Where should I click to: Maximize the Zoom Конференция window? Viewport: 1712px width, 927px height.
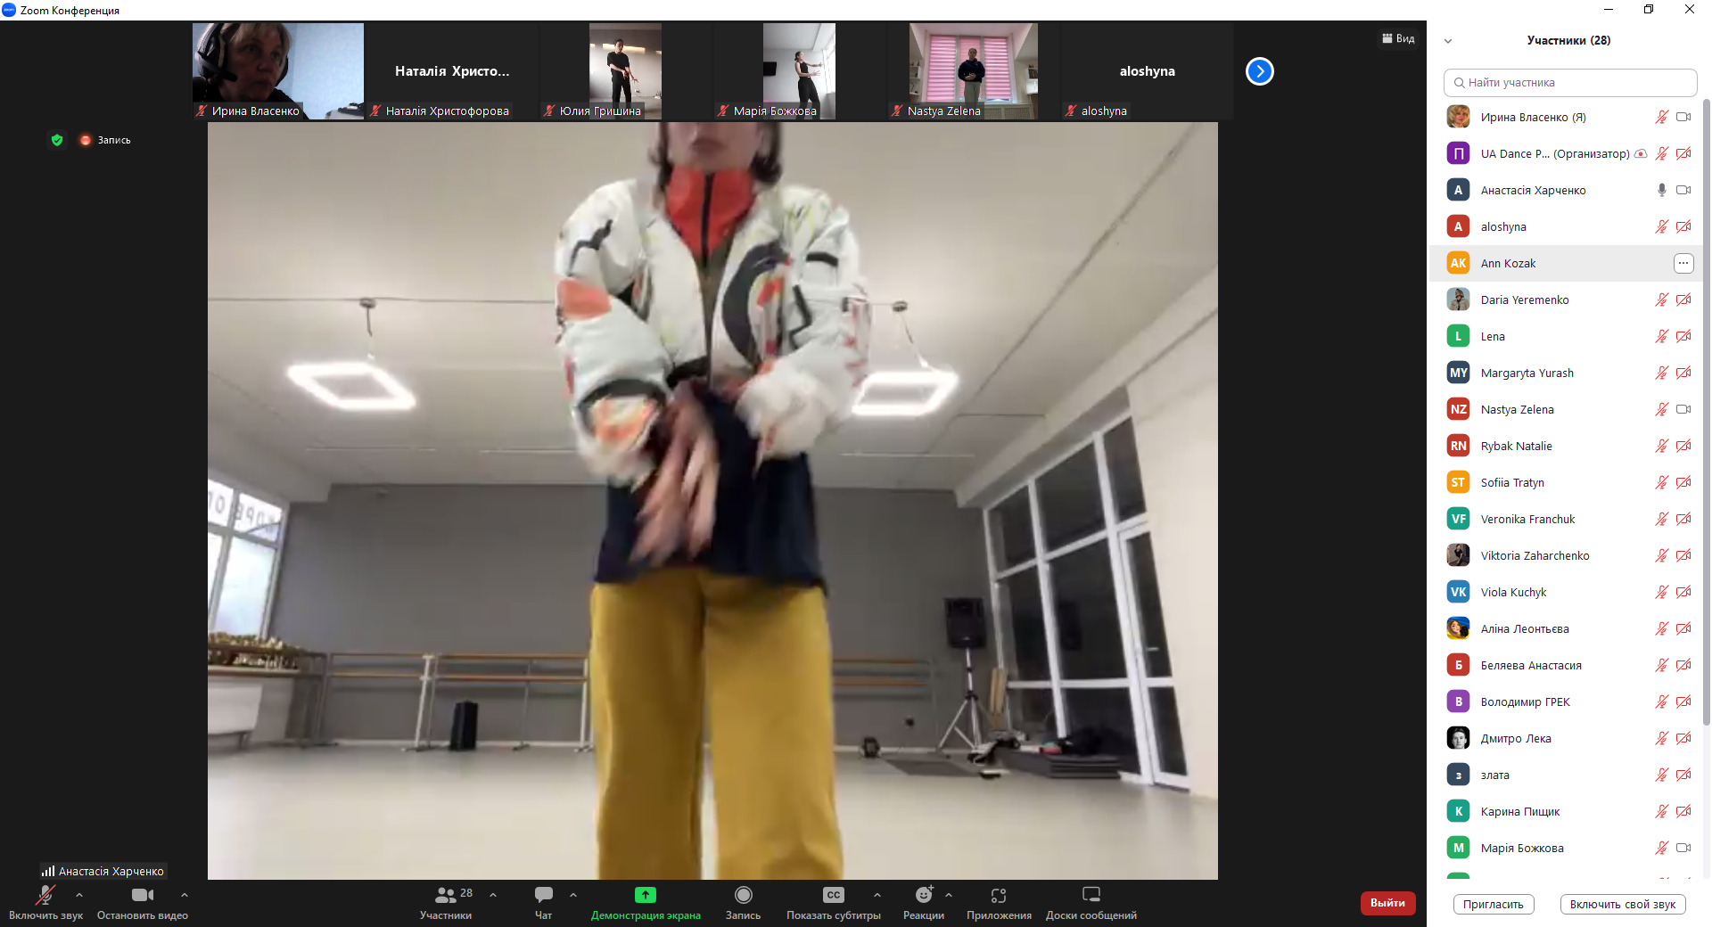[1649, 10]
